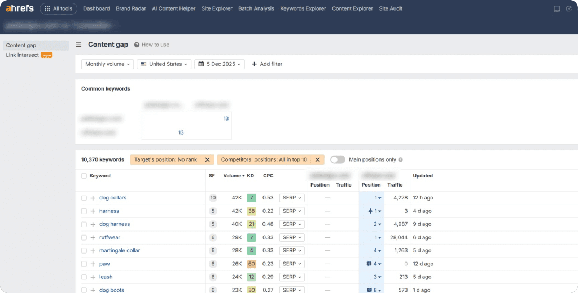Open the dog collars keyword link
Image resolution: width=578 pixels, height=293 pixels.
tap(113, 198)
